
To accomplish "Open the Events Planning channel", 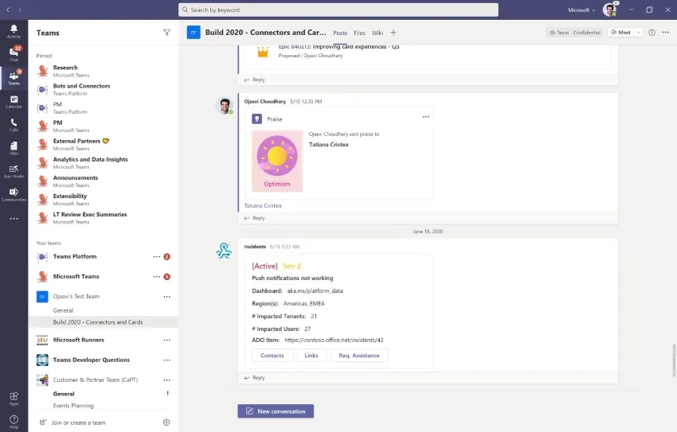I will [x=73, y=405].
